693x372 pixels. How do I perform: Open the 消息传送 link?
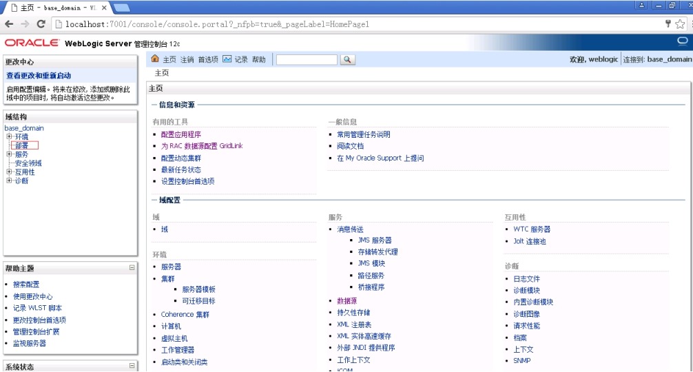[x=350, y=229]
